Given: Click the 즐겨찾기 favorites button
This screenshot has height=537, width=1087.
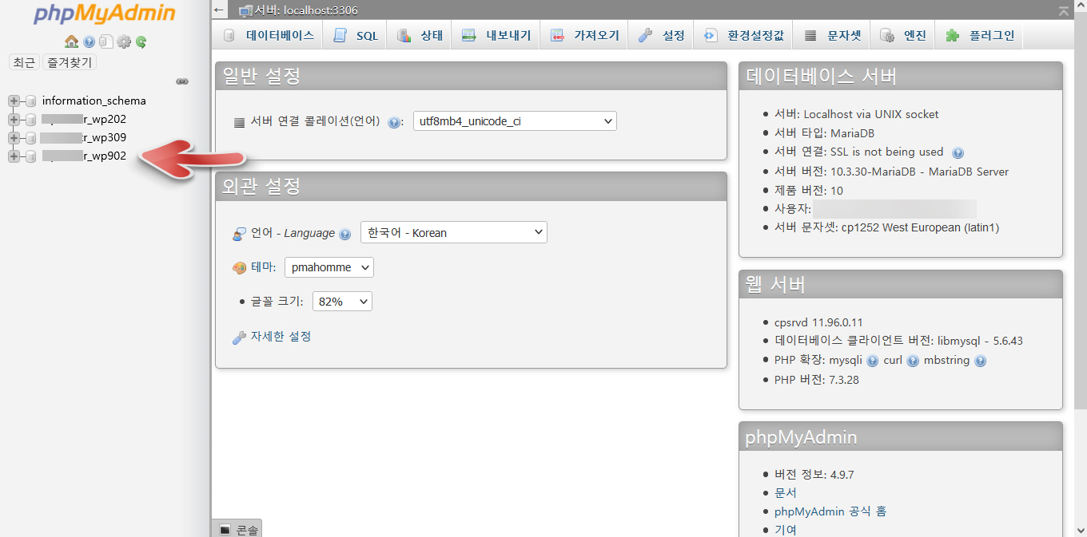Looking at the screenshot, I should [70, 61].
